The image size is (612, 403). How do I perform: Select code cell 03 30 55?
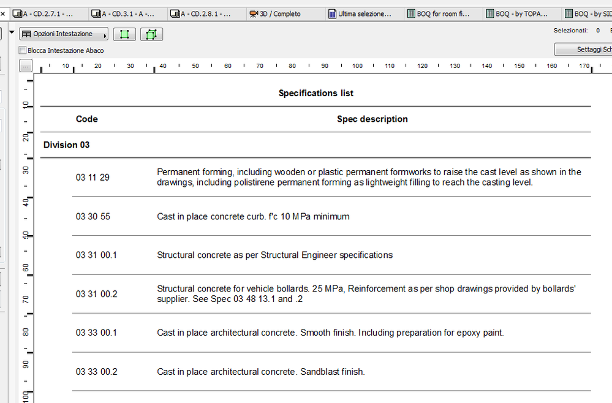(93, 217)
